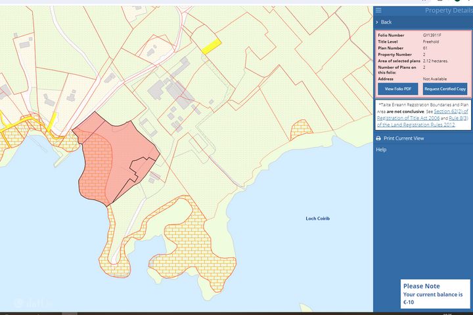473x315 pixels.
Task: Click the Loch Coirib label on the lake
Action: (318, 219)
